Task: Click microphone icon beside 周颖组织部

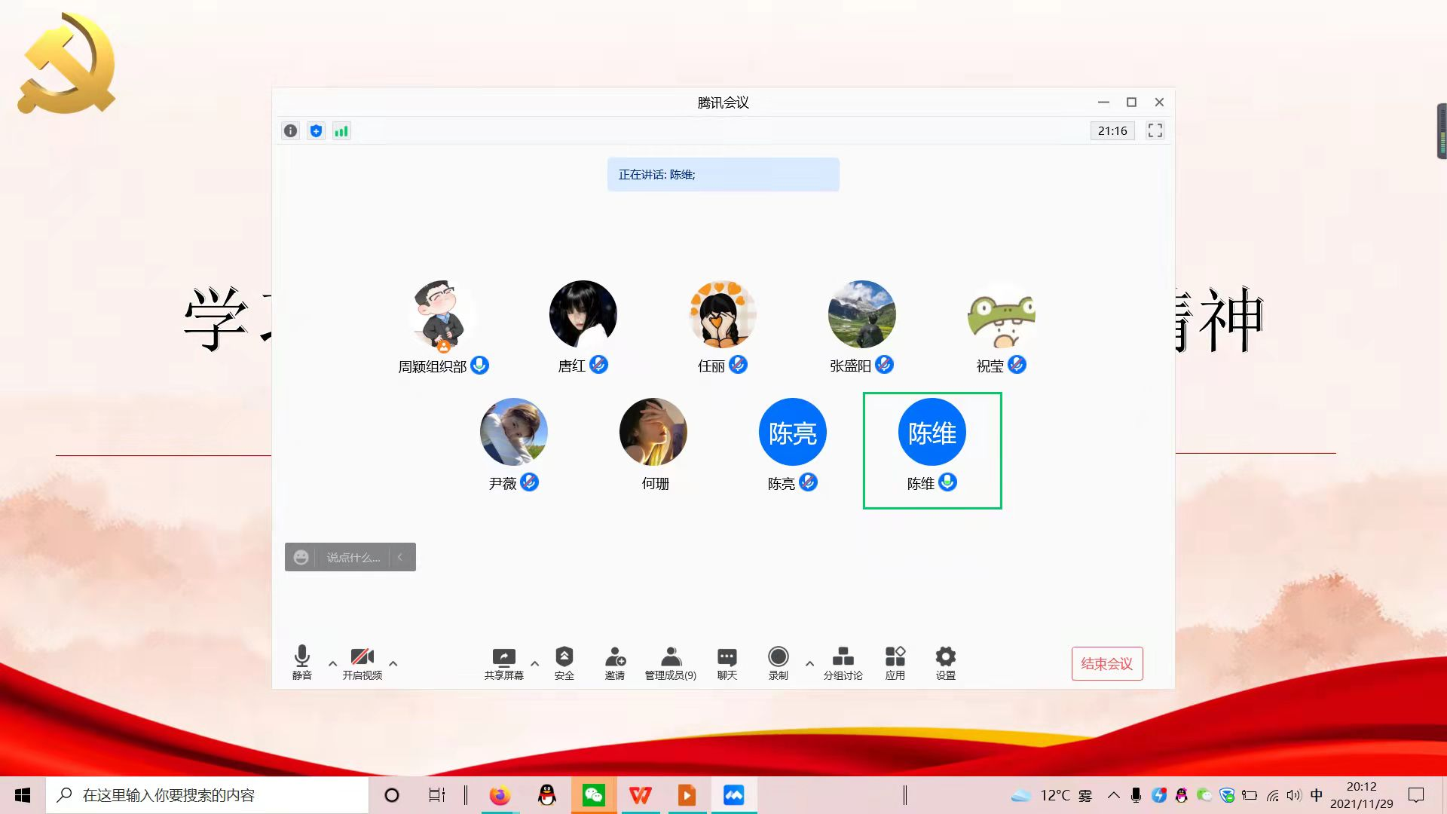Action: click(480, 365)
